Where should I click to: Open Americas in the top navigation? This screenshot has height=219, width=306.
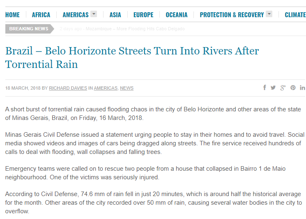[x=76, y=15]
